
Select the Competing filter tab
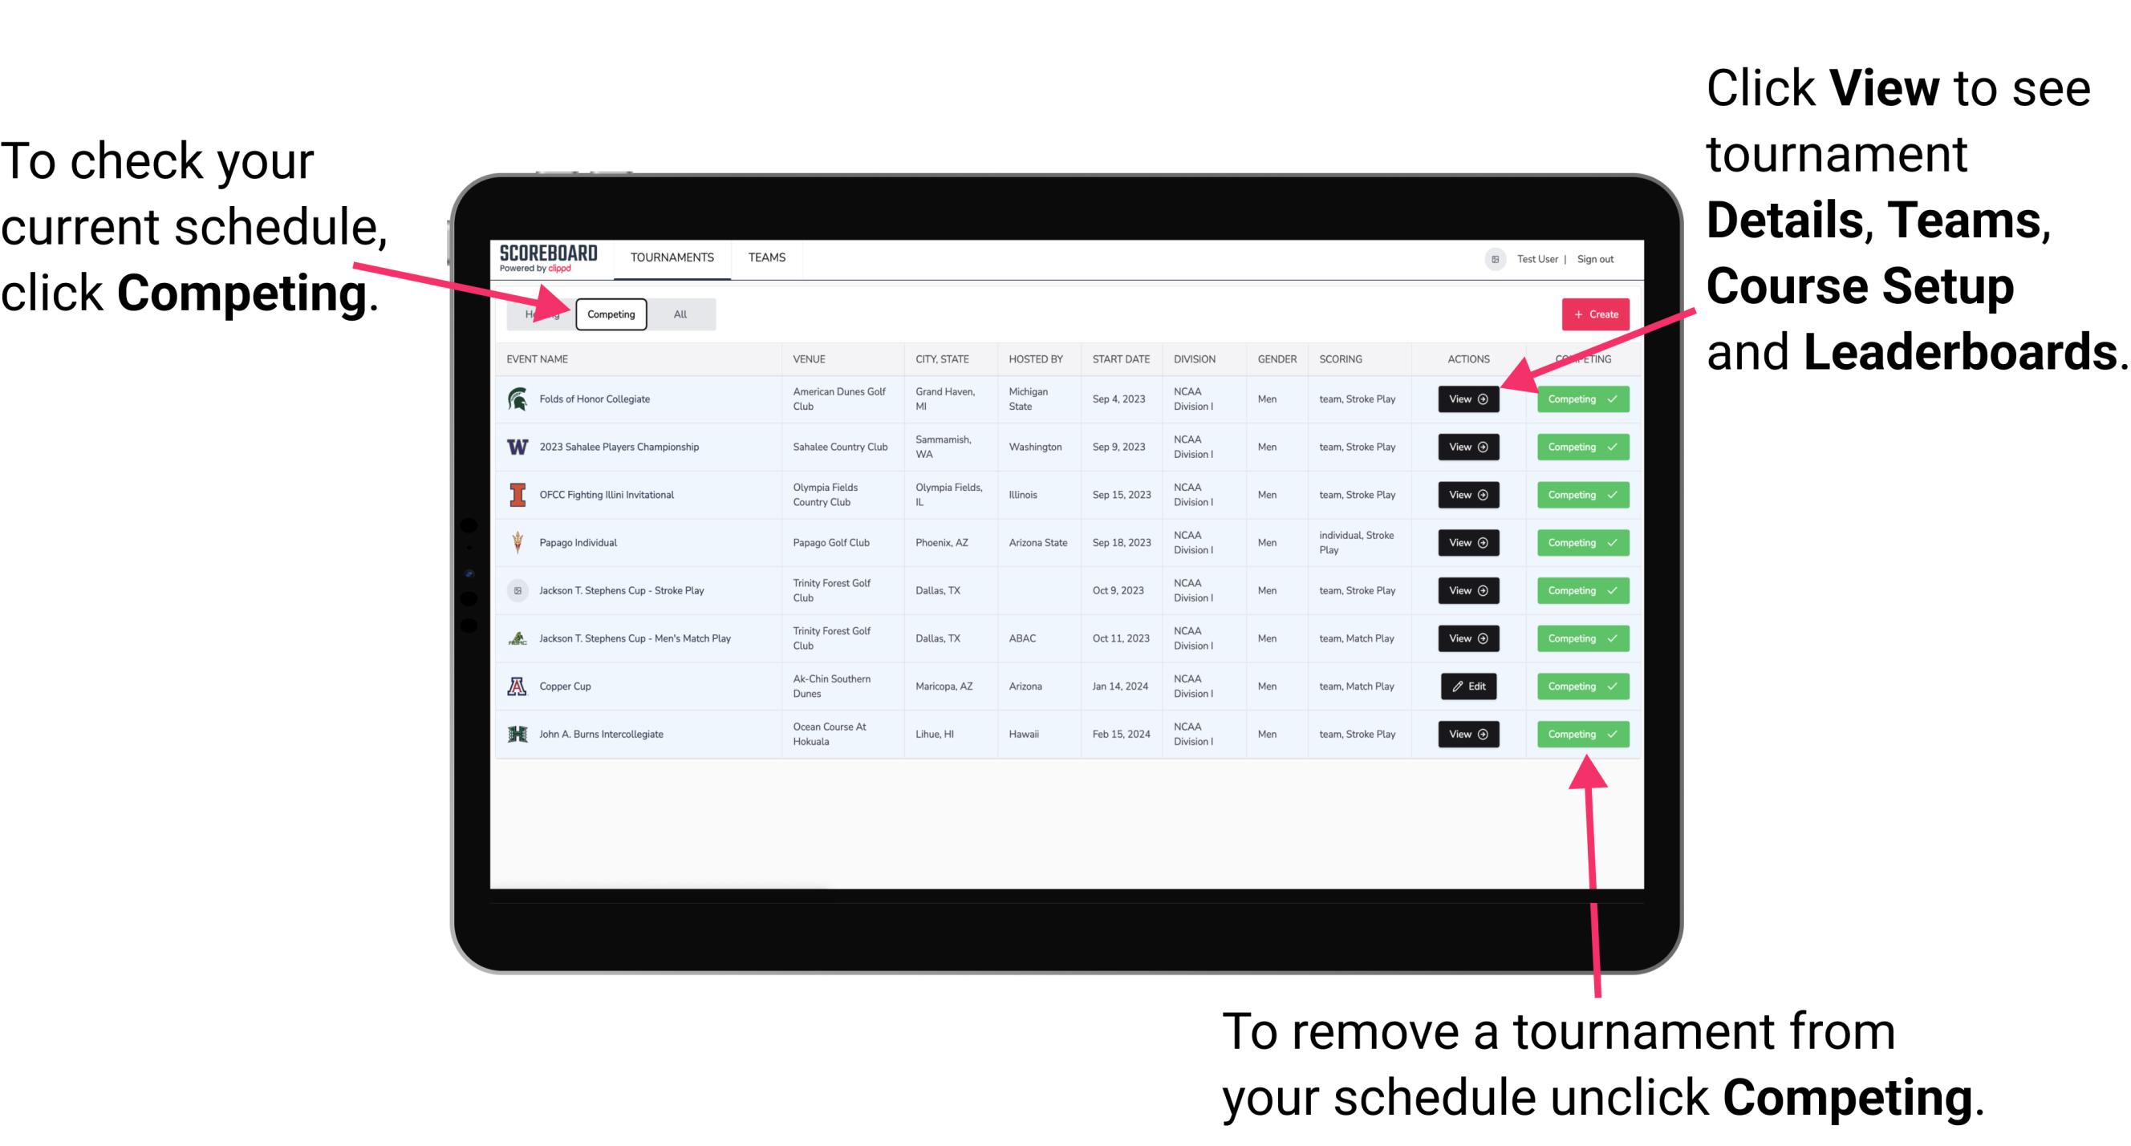click(610, 314)
